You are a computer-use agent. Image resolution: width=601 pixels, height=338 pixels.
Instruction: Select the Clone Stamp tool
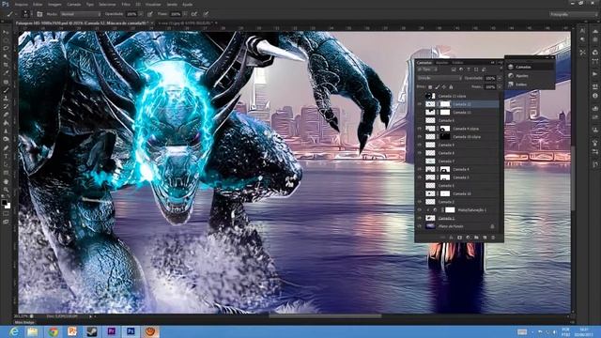coord(6,98)
